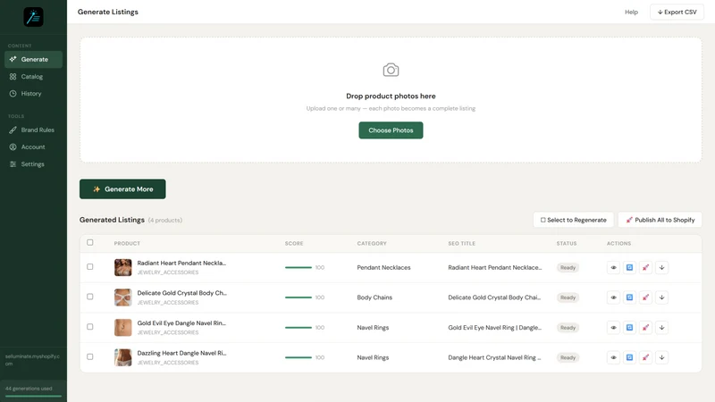Click the app logo in the sidebar
The width and height of the screenshot is (715, 402).
[x=33, y=17]
